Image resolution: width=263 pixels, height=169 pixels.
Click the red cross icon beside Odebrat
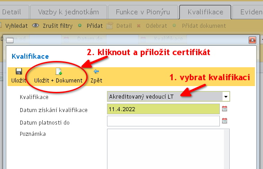(138, 26)
